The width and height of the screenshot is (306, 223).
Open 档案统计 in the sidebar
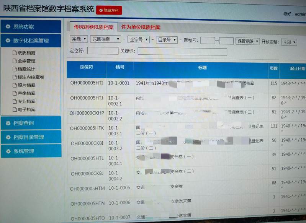click(26, 69)
